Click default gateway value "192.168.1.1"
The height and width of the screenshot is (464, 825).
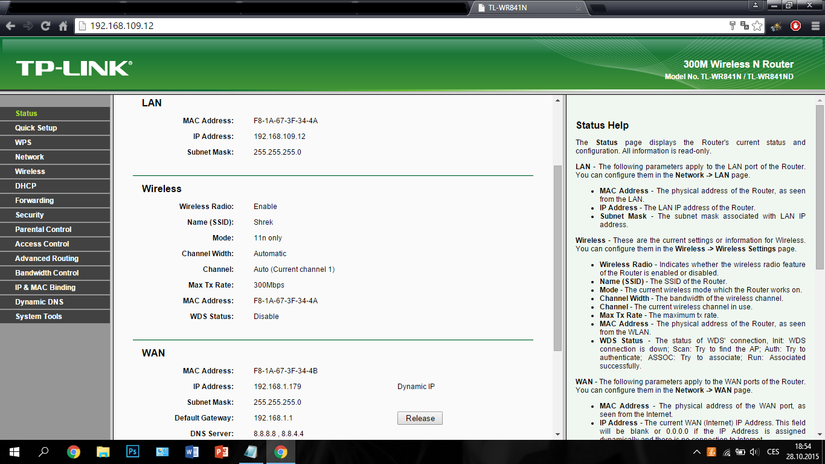pos(273,418)
